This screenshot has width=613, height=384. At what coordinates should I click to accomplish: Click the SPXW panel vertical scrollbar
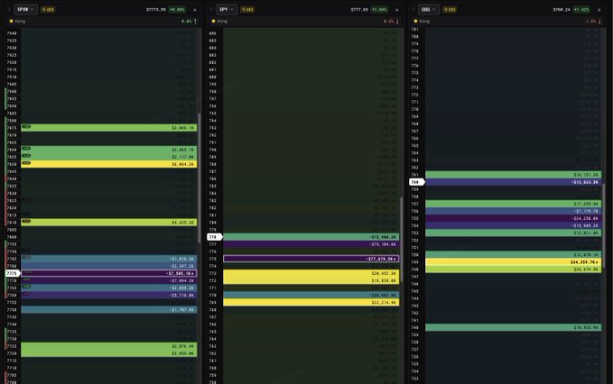pos(200,178)
